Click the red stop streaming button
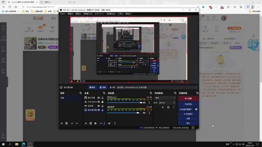Viewport: 262px width, 147px height. (x=188, y=99)
